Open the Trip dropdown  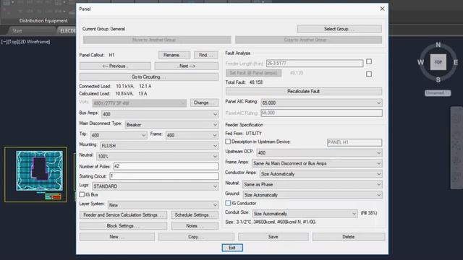[x=119, y=135]
